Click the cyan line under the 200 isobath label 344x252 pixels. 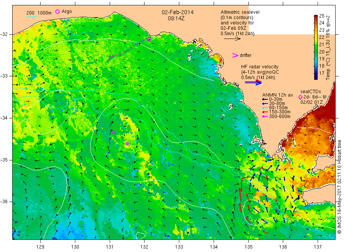coord(32,16)
